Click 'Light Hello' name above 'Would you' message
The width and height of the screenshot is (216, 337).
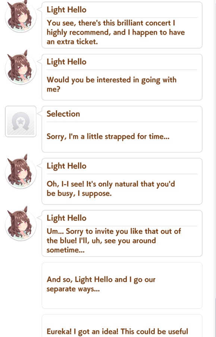point(66,62)
